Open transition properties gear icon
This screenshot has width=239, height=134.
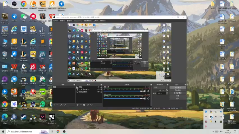tap(167, 90)
